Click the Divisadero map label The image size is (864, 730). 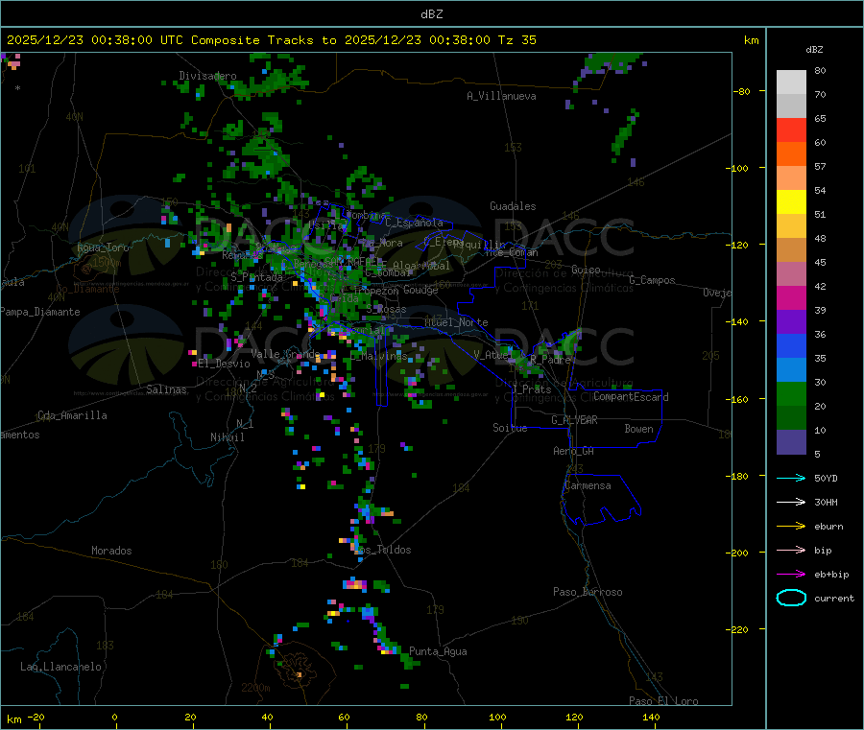[207, 76]
